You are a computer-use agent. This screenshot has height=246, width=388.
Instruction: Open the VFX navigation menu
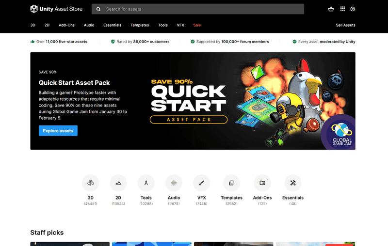[180, 25]
